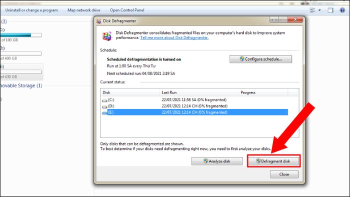Click the change view icon in Explorer

[x=312, y=10]
